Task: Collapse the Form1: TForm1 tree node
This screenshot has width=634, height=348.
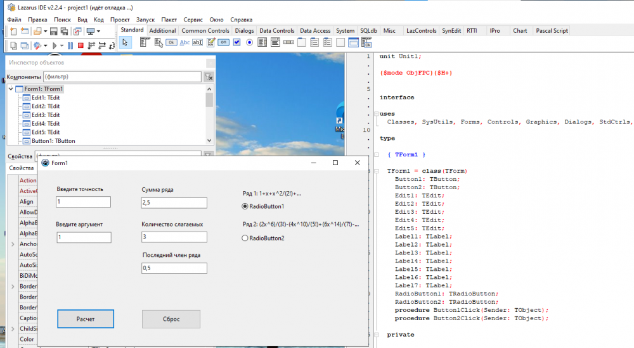Action: pos(11,89)
